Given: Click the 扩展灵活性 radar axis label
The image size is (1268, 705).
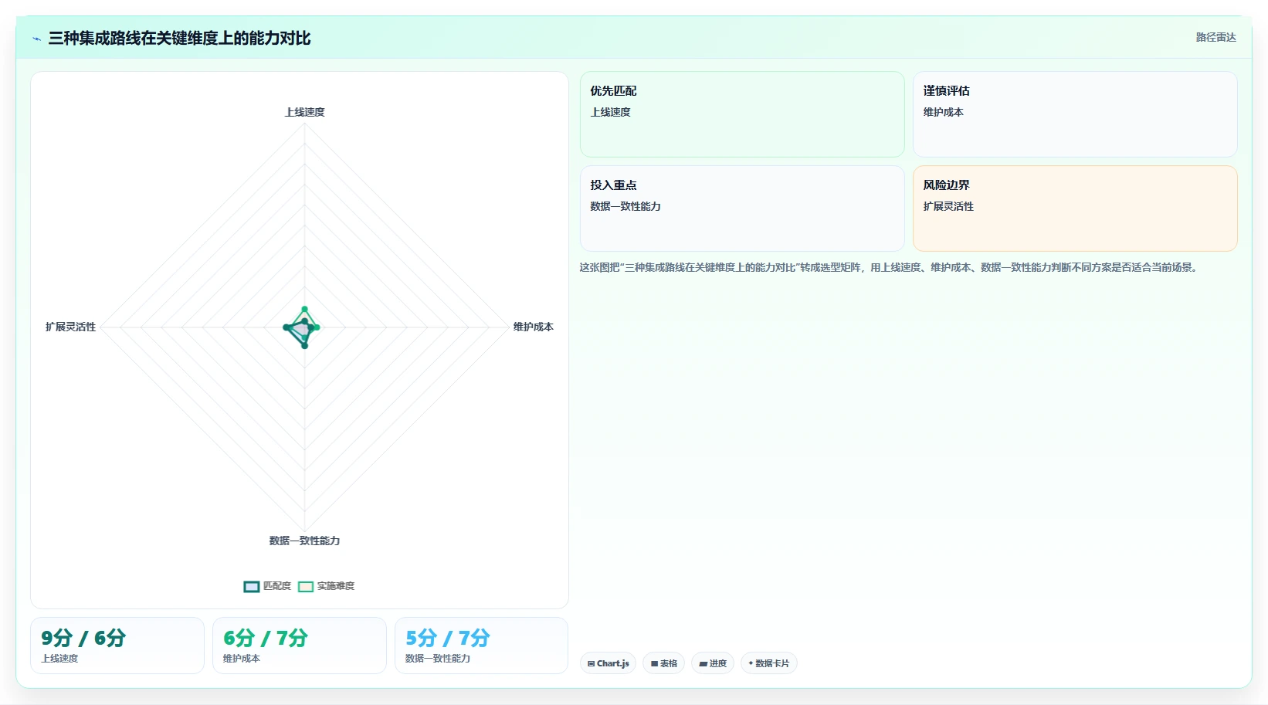Looking at the screenshot, I should point(71,327).
